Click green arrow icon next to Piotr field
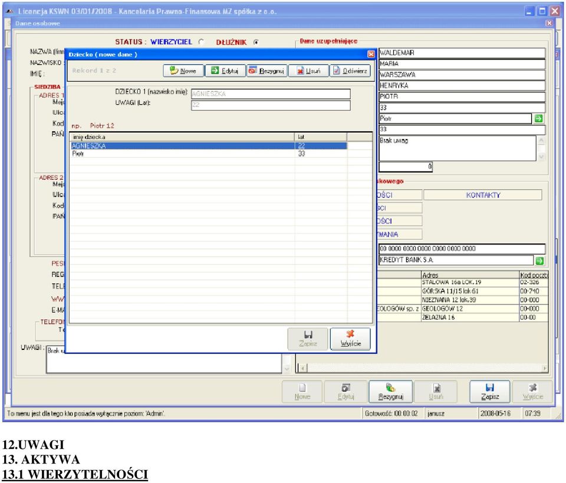The image size is (566, 483). [539, 118]
